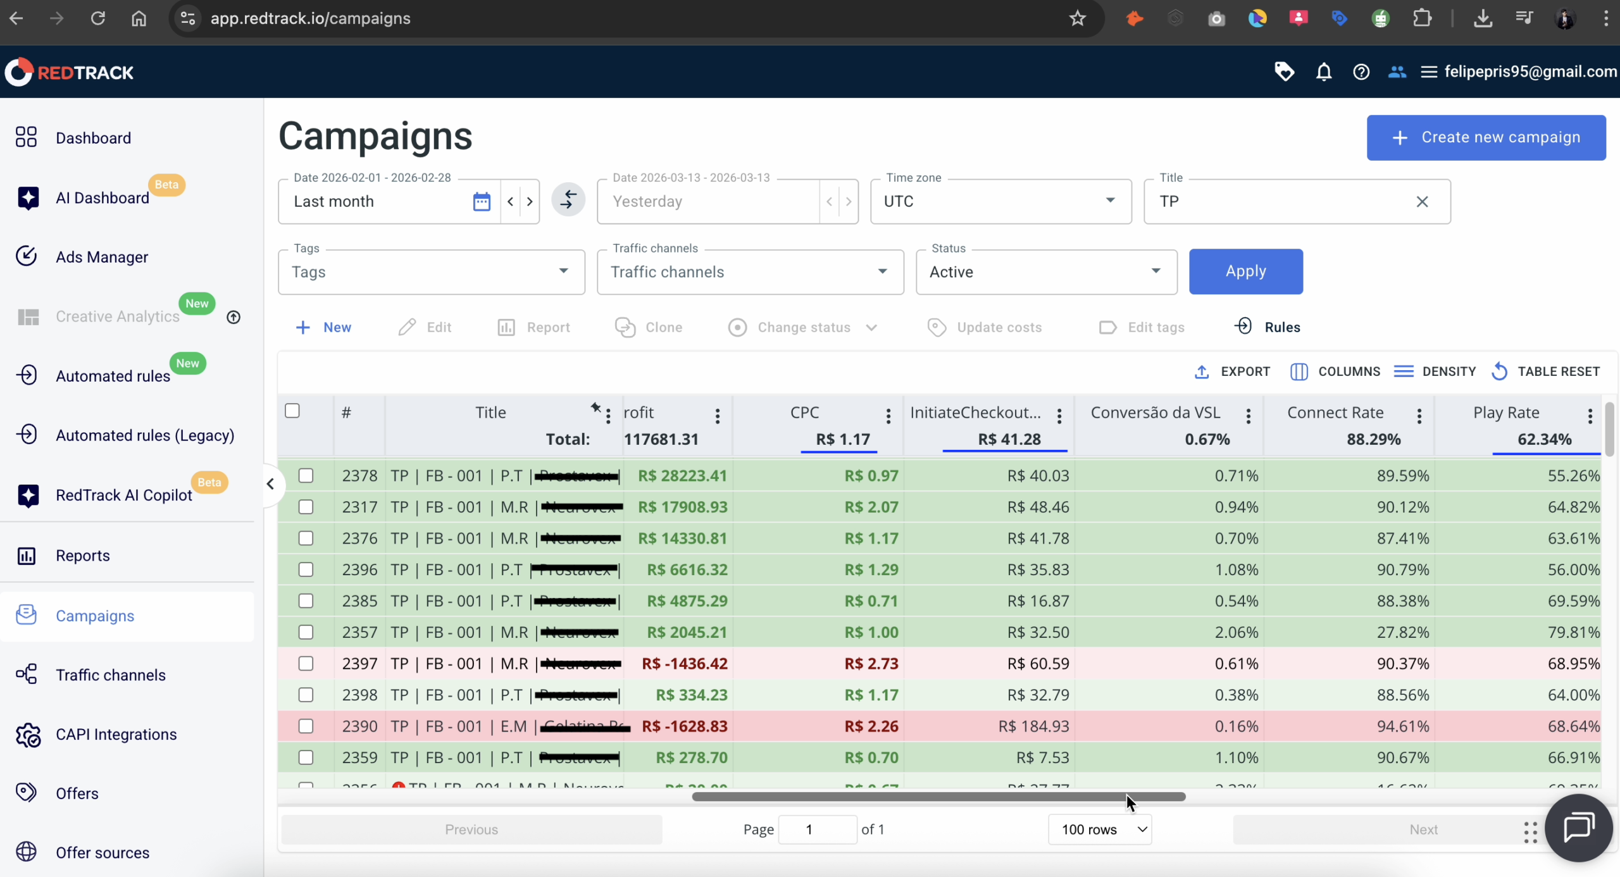Click the help question mark icon
Image resolution: width=1620 pixels, height=877 pixels.
click(1361, 72)
